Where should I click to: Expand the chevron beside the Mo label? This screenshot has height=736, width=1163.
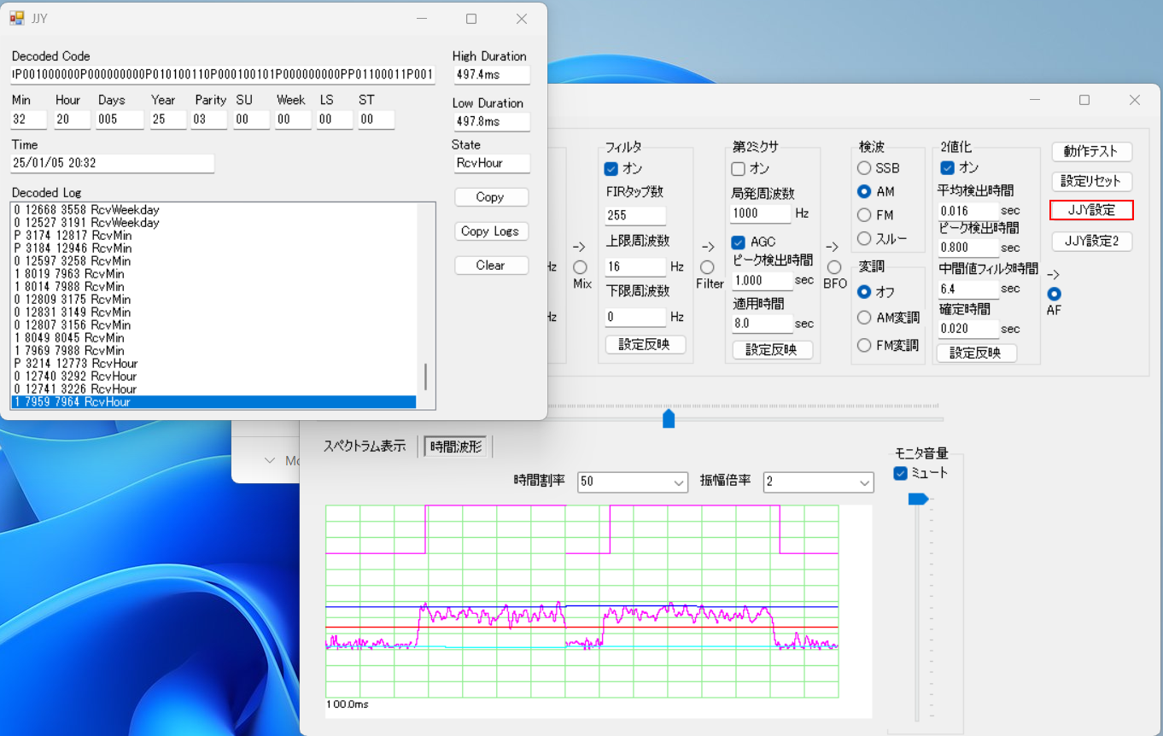pyautogui.click(x=270, y=460)
